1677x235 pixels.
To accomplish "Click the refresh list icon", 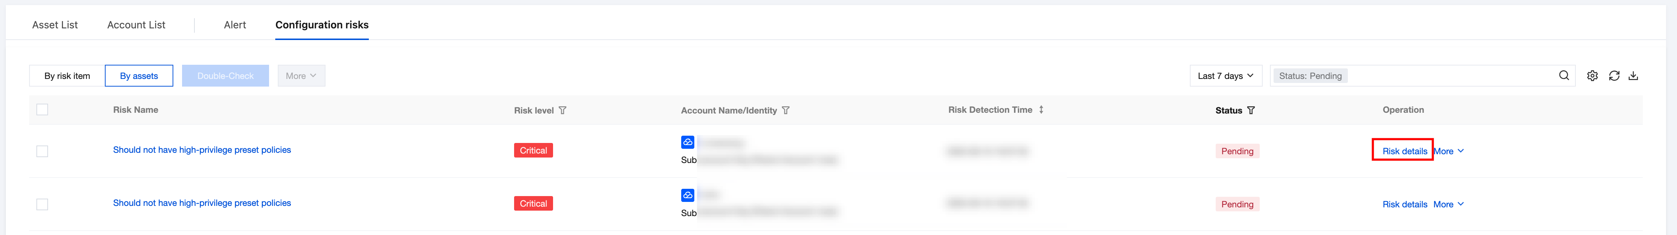I will (x=1614, y=76).
